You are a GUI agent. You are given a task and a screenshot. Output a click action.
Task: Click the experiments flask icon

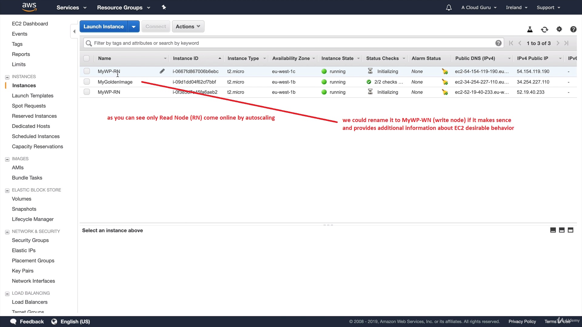[x=530, y=29]
